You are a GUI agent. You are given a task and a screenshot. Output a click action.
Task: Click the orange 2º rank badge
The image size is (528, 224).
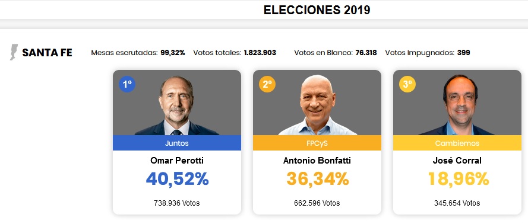267,84
